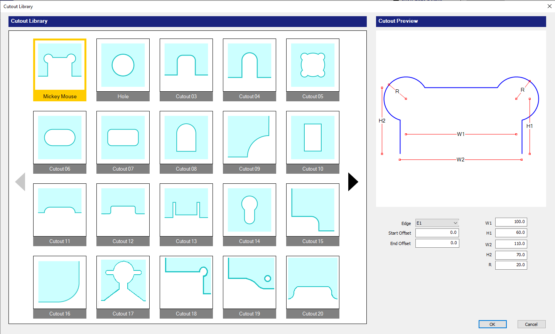
Task: Close the Cutout Library dialog
Action: click(x=550, y=6)
